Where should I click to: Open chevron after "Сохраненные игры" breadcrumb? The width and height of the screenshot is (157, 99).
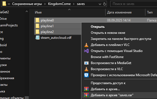45,4
